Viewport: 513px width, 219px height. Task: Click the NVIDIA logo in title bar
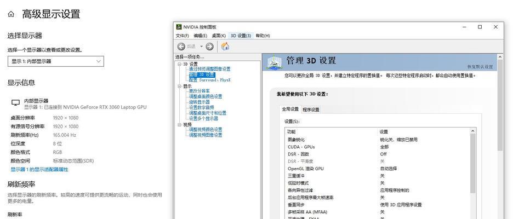point(179,27)
